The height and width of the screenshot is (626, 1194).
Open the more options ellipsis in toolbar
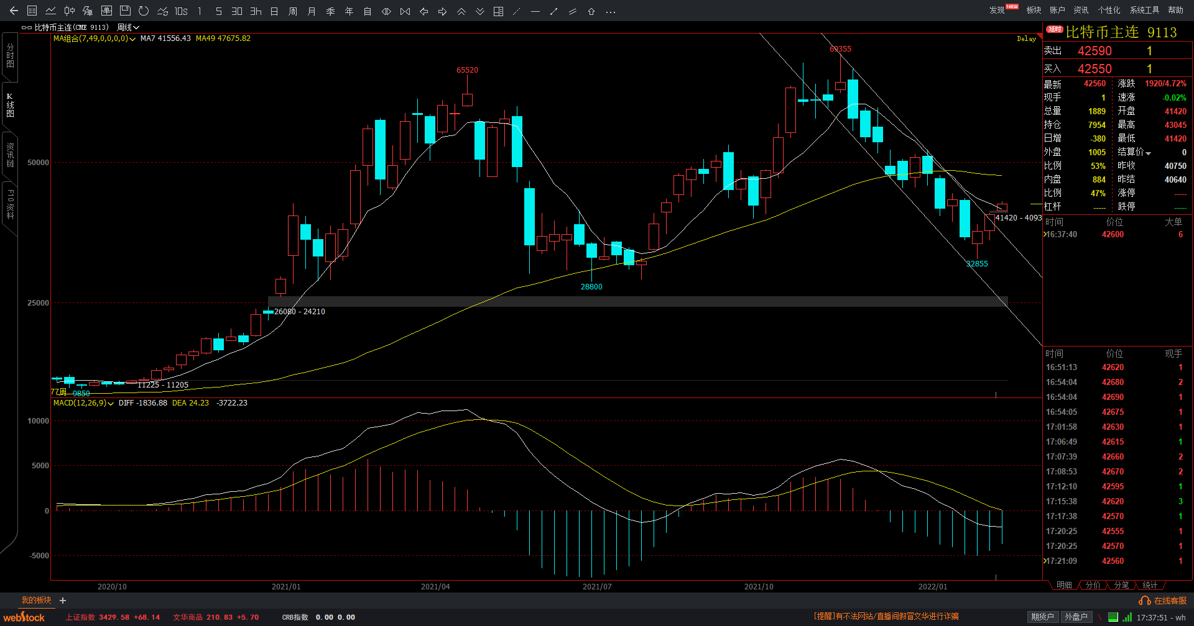click(x=611, y=11)
